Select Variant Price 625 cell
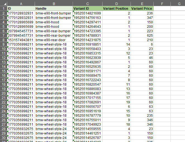The height and width of the screenshot is (142, 185). (142, 36)
